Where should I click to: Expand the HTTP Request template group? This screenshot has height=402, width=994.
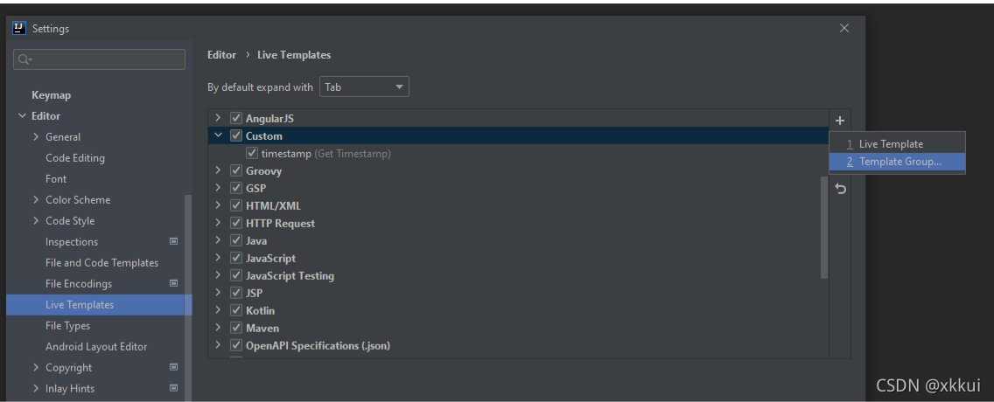(x=218, y=224)
